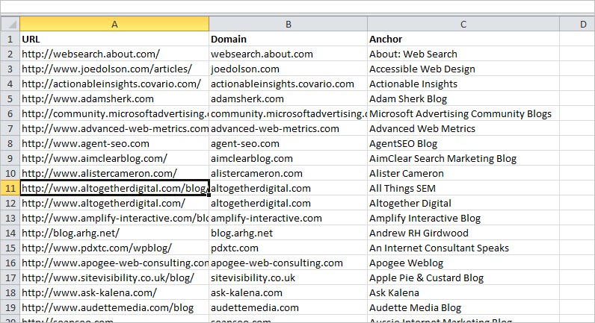Image resolution: width=595 pixels, height=323 pixels.
Task: Select anchor cell About: Web Search
Action: (463, 54)
